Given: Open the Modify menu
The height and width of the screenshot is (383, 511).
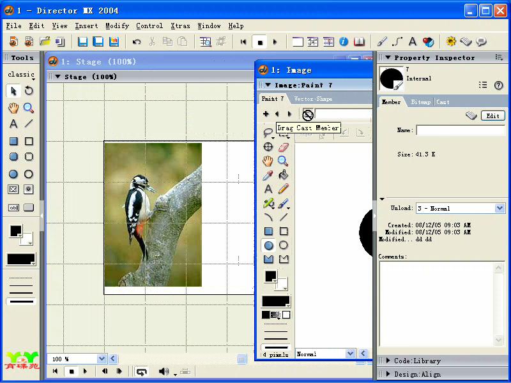Looking at the screenshot, I should [117, 26].
